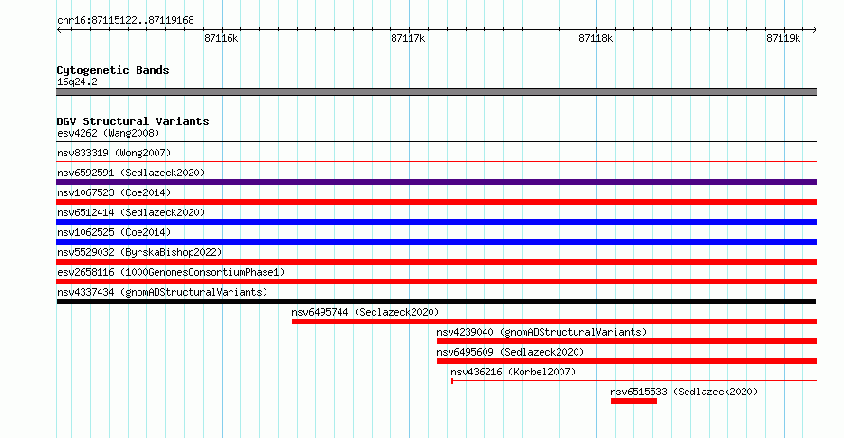Click the right scroll arrow on ruler
Image resolution: width=844 pixels, height=438 pixels.
[814, 29]
